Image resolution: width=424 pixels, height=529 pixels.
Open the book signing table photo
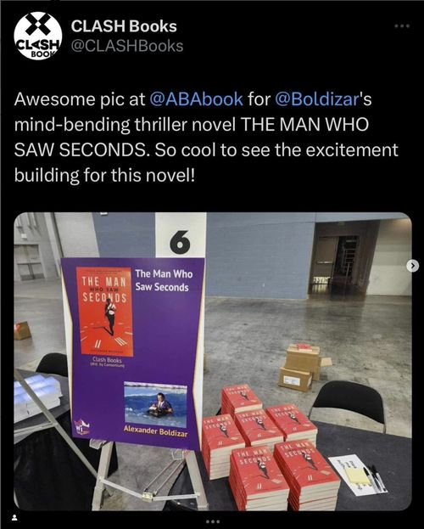click(213, 362)
